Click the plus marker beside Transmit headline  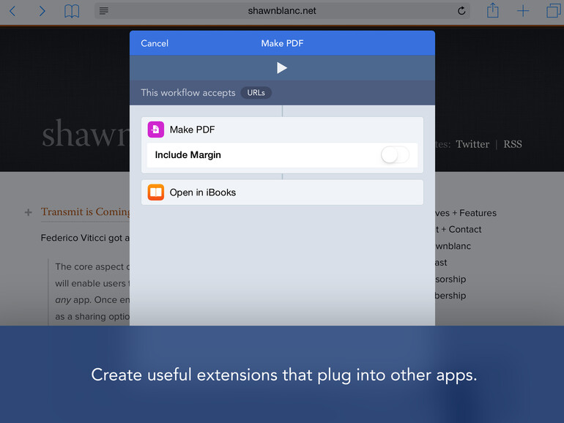click(x=29, y=212)
